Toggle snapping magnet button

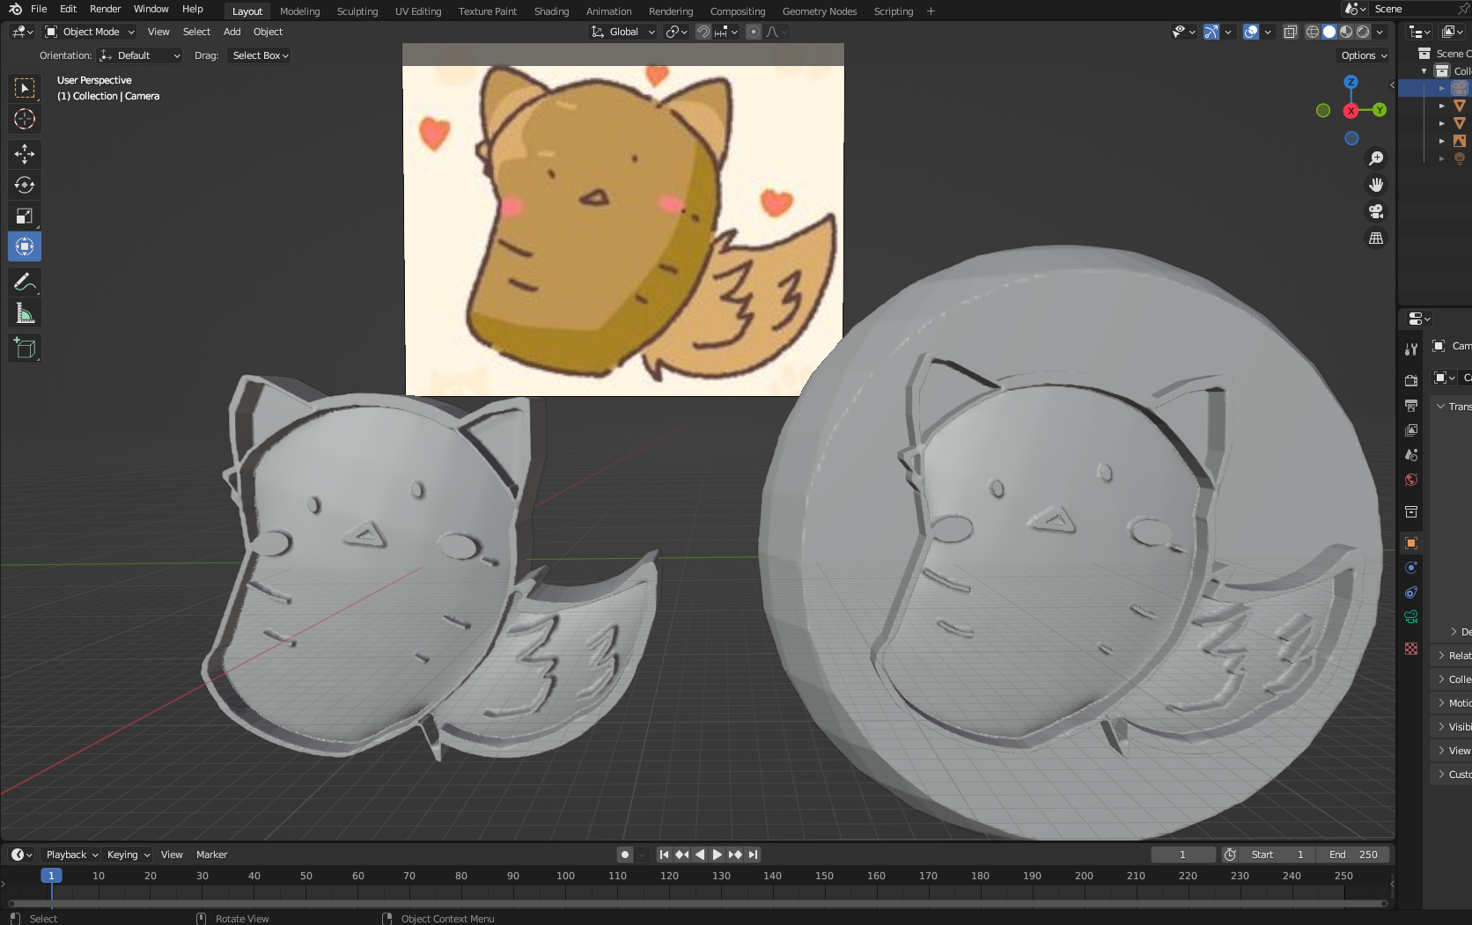click(703, 32)
